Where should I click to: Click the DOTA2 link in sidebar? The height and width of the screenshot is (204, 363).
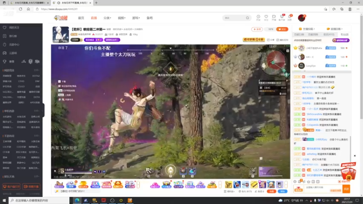click(36, 76)
